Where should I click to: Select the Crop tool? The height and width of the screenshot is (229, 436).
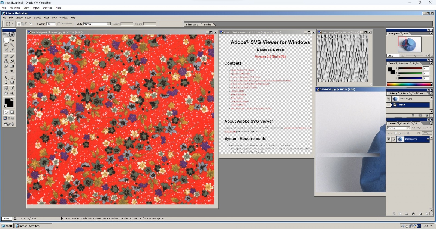6,50
